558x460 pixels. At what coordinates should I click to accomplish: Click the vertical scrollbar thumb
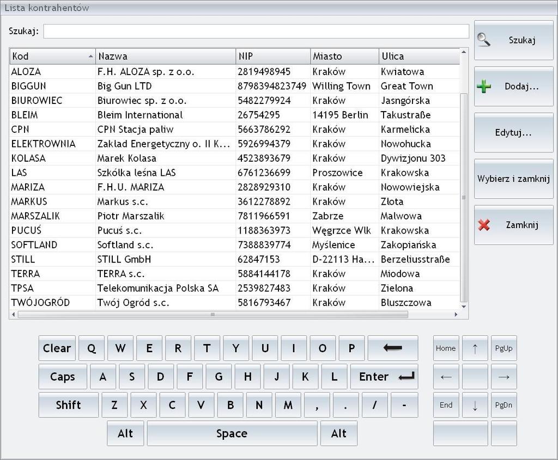[464, 197]
